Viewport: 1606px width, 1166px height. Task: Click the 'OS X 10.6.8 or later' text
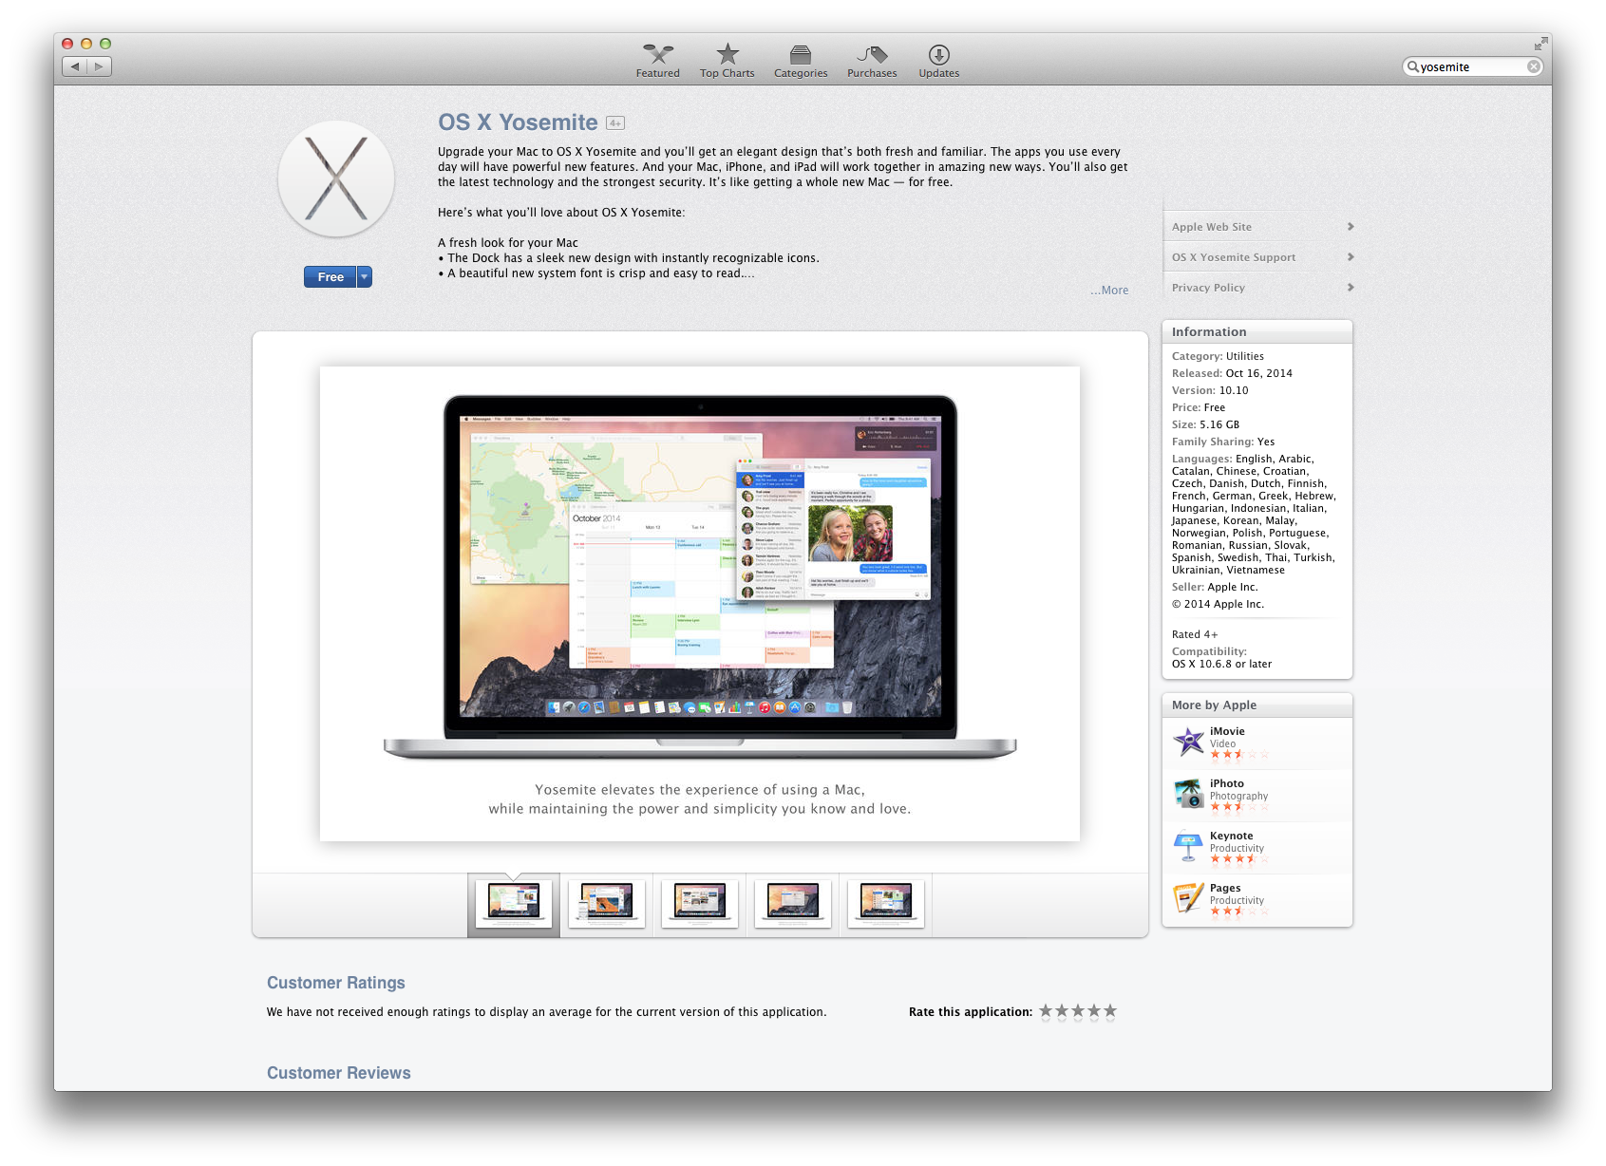point(1221,664)
